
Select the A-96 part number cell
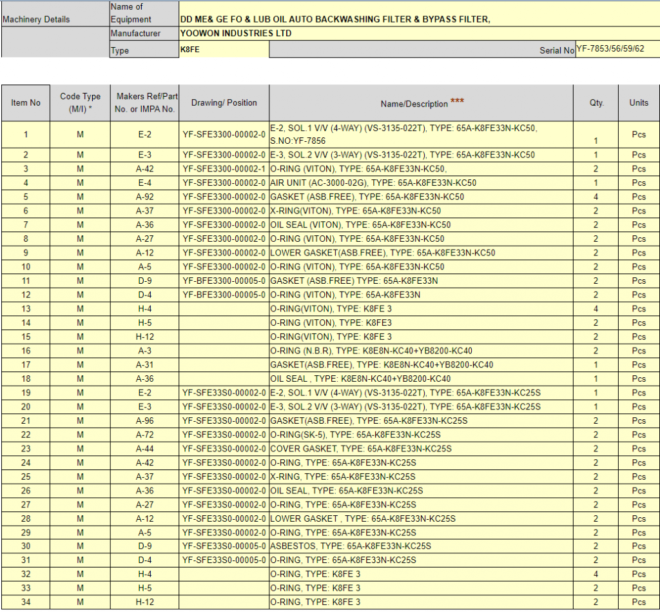(x=145, y=421)
